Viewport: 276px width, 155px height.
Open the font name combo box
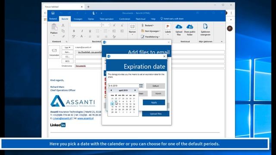[x=85, y=25]
